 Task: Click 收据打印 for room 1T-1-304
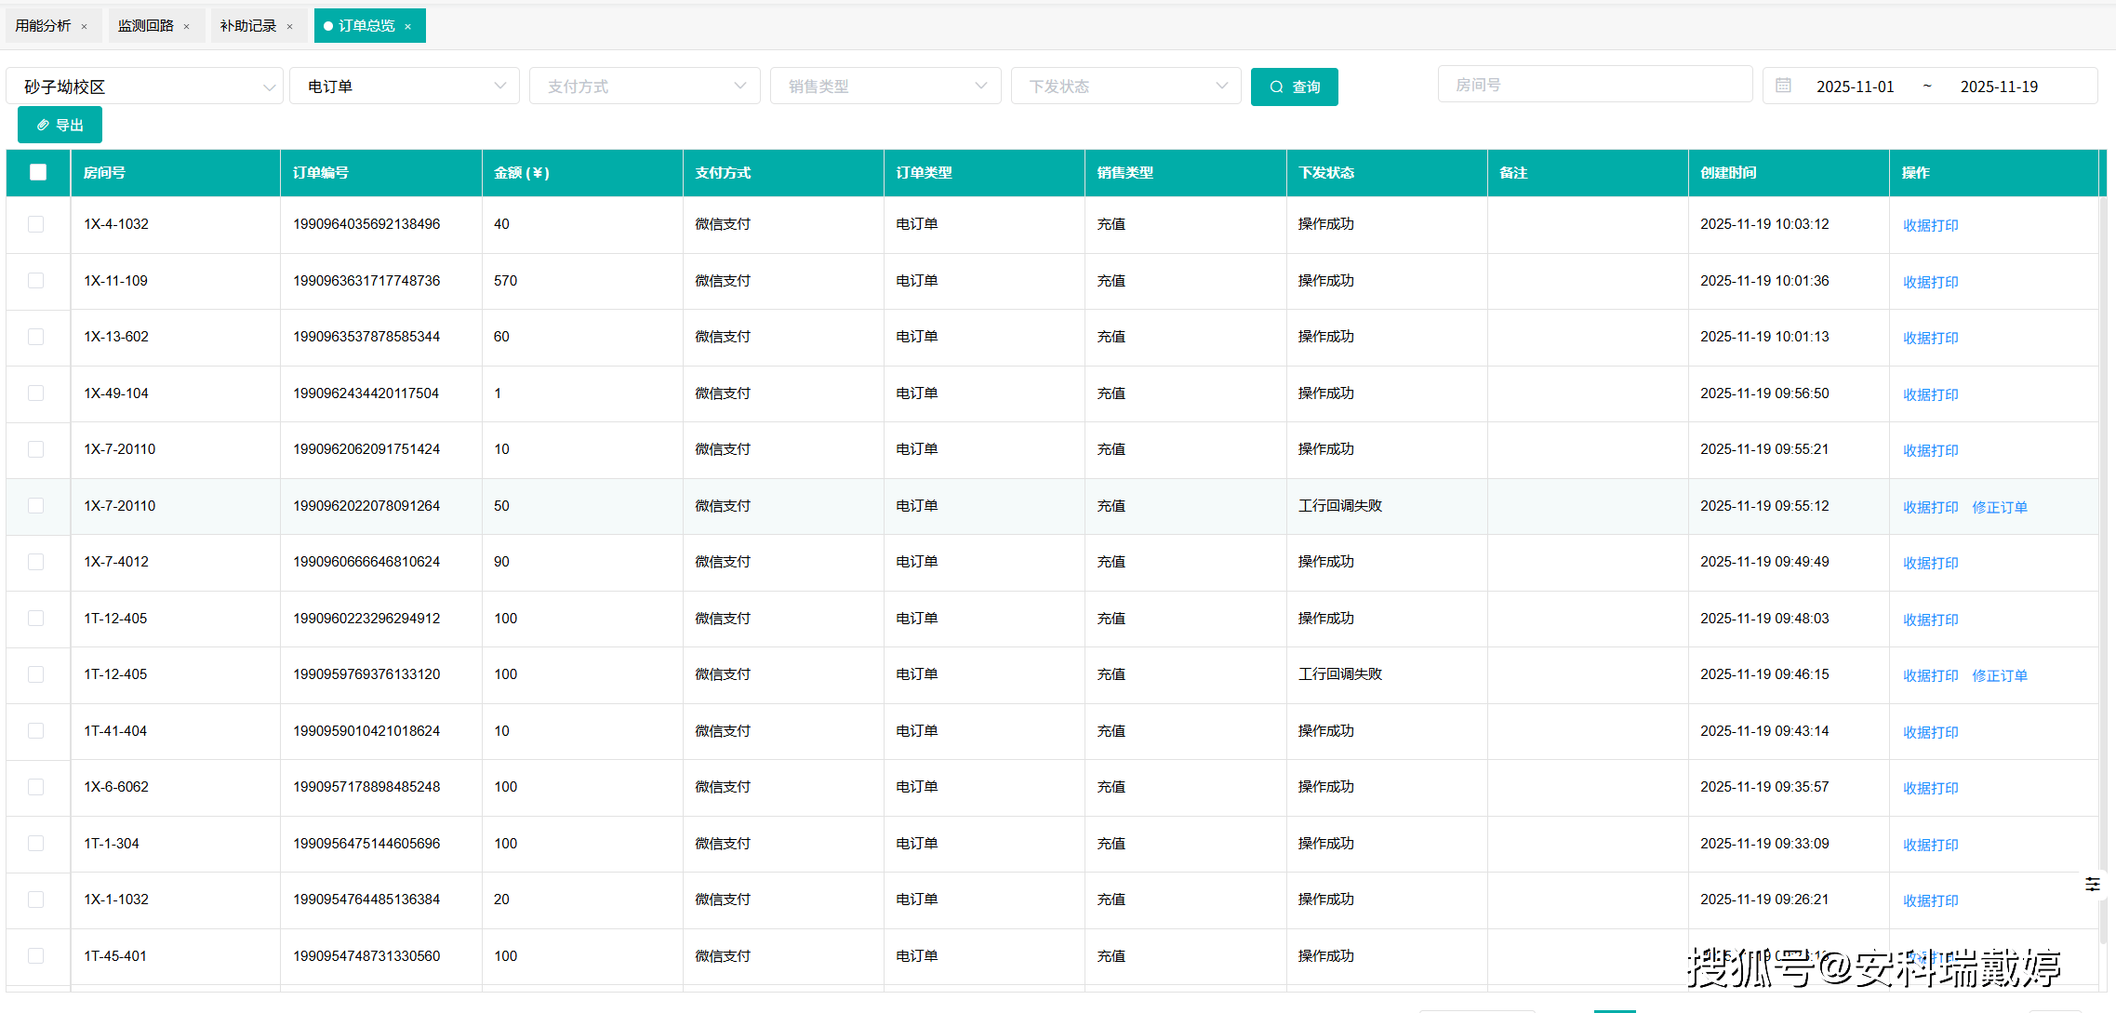(1931, 845)
